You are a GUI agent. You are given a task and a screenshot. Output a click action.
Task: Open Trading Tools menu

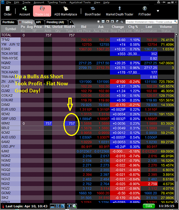[57, 2]
